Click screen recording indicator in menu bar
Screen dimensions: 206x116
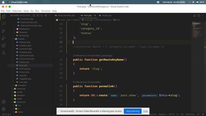click(158, 2)
